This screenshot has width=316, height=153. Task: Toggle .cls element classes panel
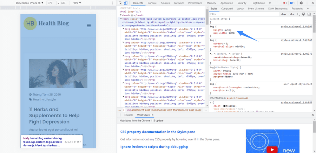tap(291, 14)
